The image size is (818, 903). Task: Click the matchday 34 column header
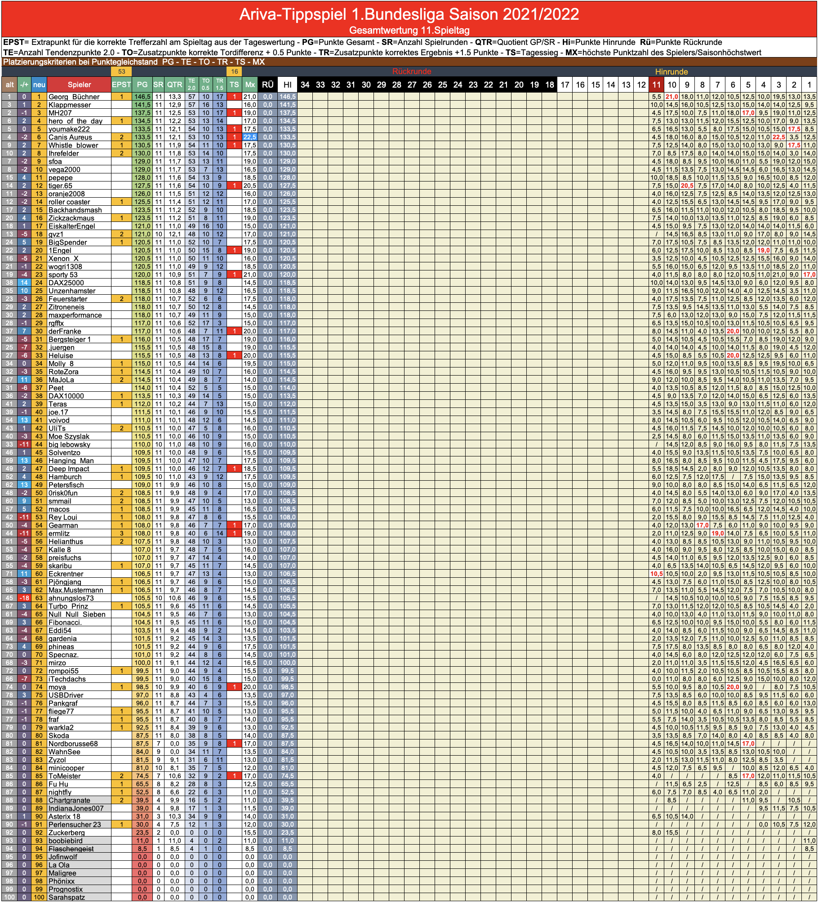[305, 84]
